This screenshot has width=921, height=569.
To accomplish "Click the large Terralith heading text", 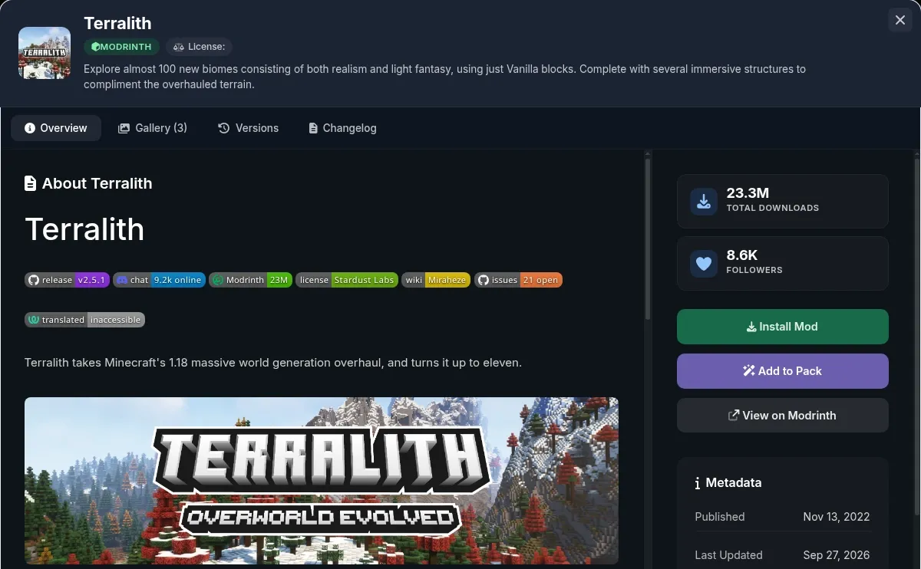I will [84, 229].
